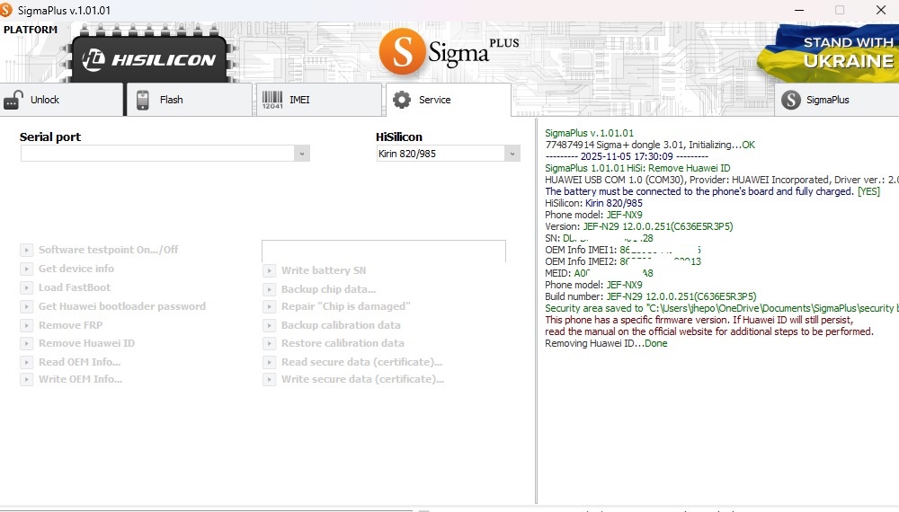899x512 pixels.
Task: Click the "HiSilicon: Kirin 820/985" log line
Action: (x=593, y=203)
